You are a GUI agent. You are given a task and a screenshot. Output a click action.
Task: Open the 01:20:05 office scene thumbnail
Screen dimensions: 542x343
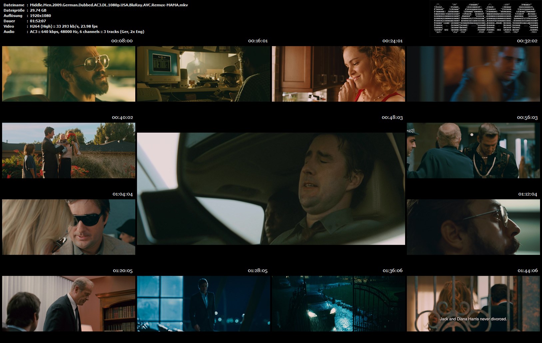click(69, 304)
